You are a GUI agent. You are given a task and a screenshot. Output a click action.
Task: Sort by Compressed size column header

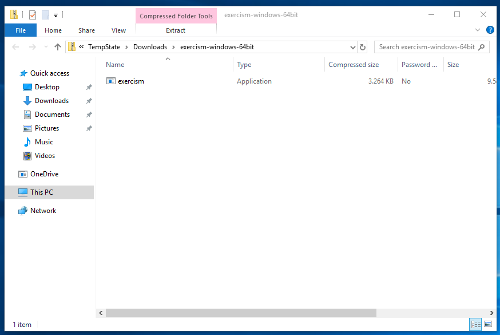tap(362, 65)
